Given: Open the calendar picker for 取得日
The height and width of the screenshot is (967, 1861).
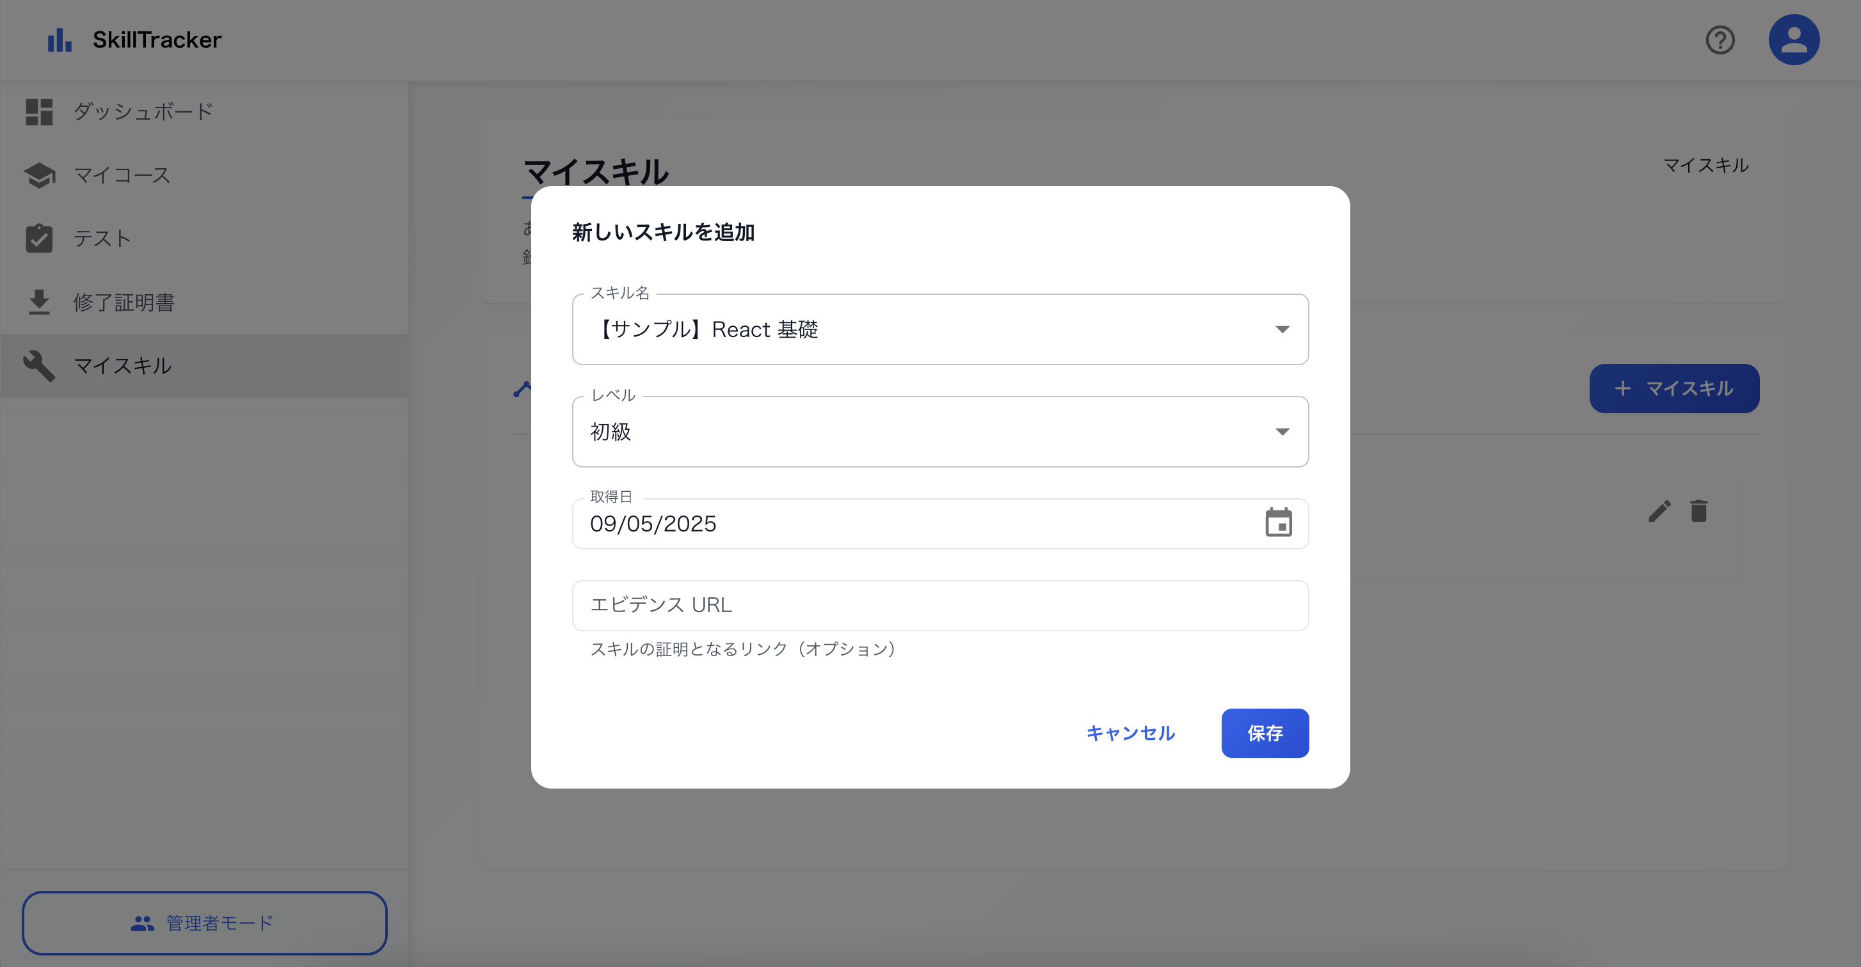Looking at the screenshot, I should click(1279, 523).
